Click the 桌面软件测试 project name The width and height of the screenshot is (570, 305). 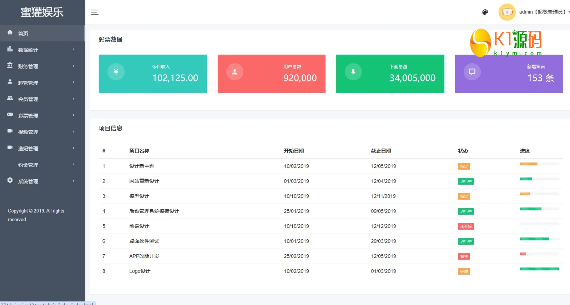pyautogui.click(x=144, y=241)
